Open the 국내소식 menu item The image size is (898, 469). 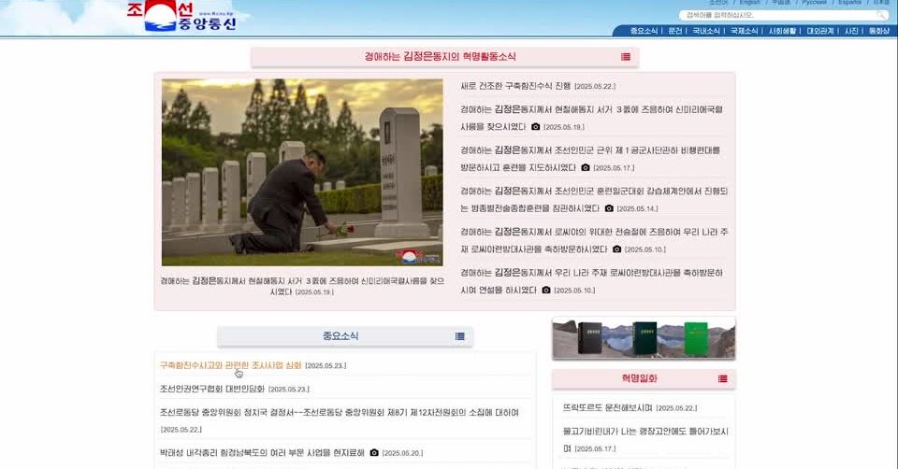[706, 31]
